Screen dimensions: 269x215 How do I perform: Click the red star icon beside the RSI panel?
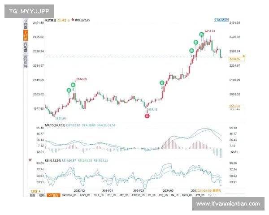click(30, 160)
